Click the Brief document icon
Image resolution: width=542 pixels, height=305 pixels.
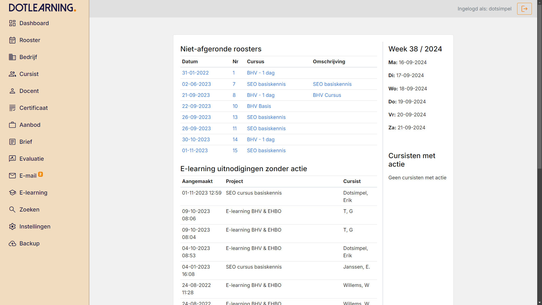tap(12, 142)
